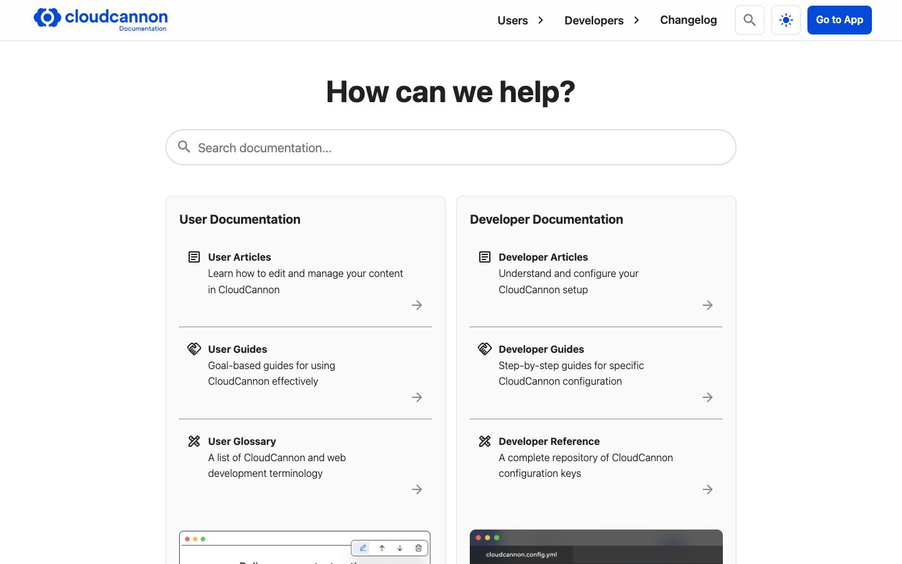Image resolution: width=902 pixels, height=564 pixels.
Task: Open the Developer Articles link
Action: click(543, 257)
